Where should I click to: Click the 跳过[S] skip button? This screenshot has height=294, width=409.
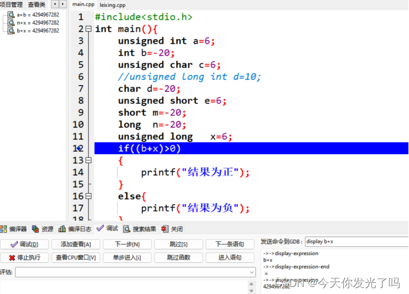[178, 244]
